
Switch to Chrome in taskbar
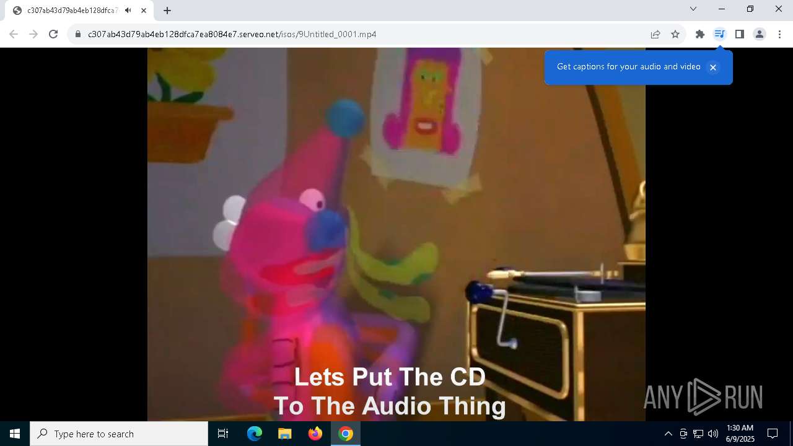(346, 434)
